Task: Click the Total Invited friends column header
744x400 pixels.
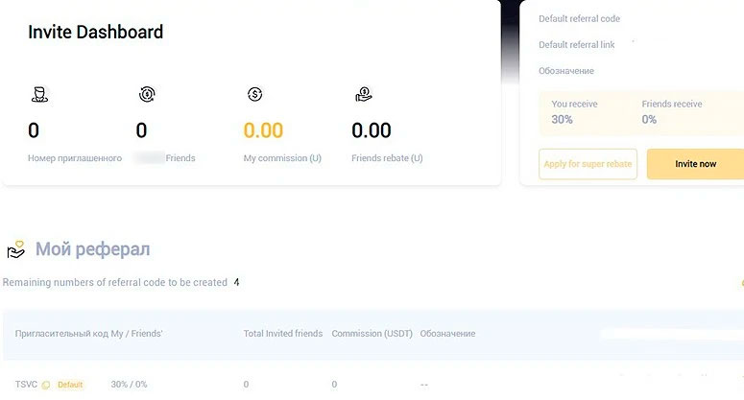Action: [x=282, y=334]
